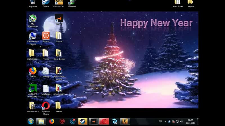The image size is (225, 126).
Task: Launch the Firefox desktop shortcut
Action: point(33,72)
